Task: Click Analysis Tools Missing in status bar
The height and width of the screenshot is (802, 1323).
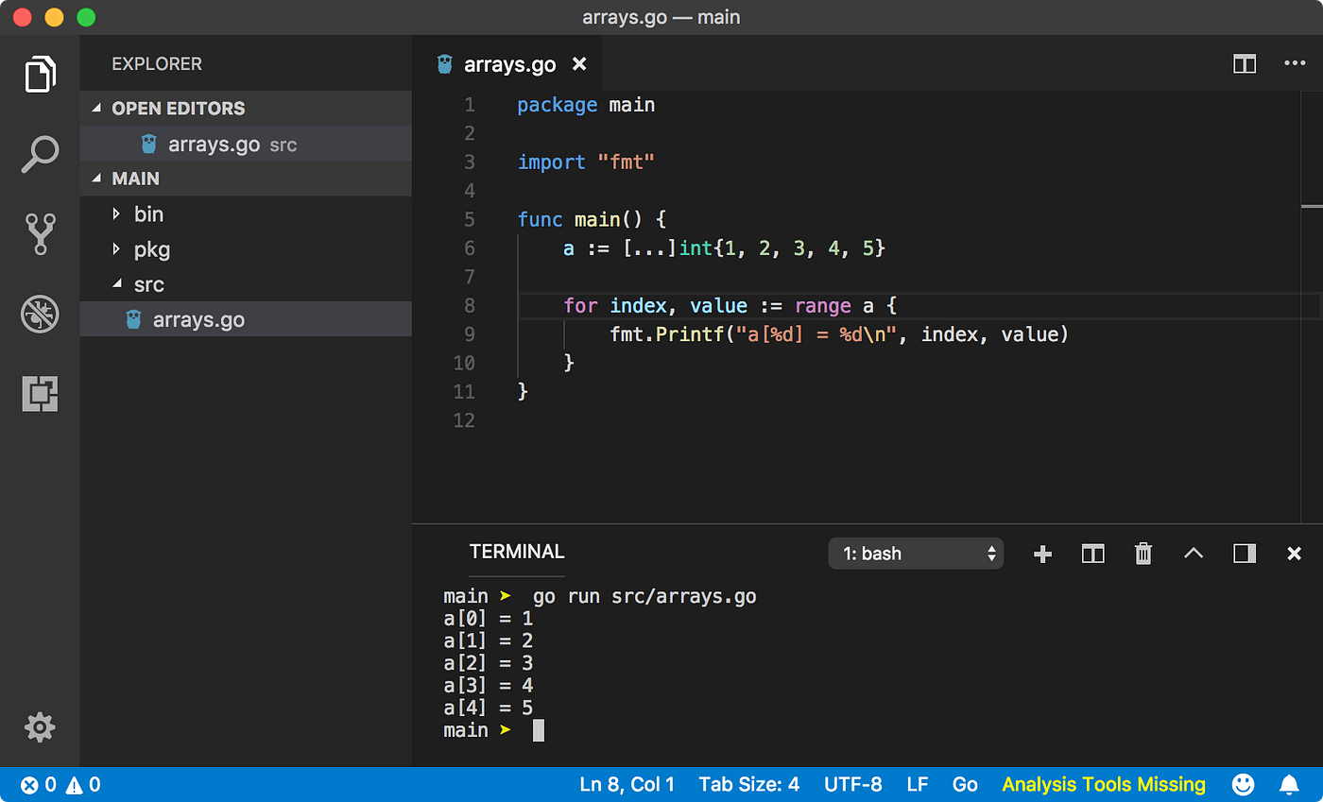Action: pyautogui.click(x=1103, y=784)
